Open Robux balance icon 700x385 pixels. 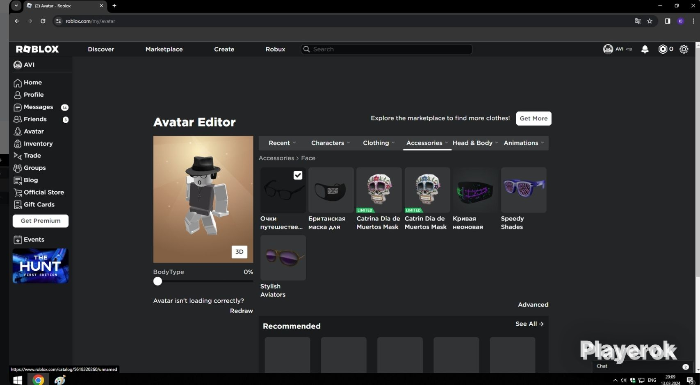[x=663, y=49]
